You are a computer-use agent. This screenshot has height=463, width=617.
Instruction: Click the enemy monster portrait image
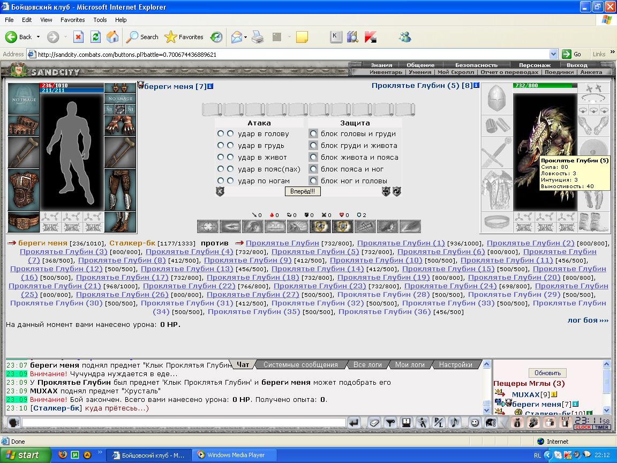545,152
